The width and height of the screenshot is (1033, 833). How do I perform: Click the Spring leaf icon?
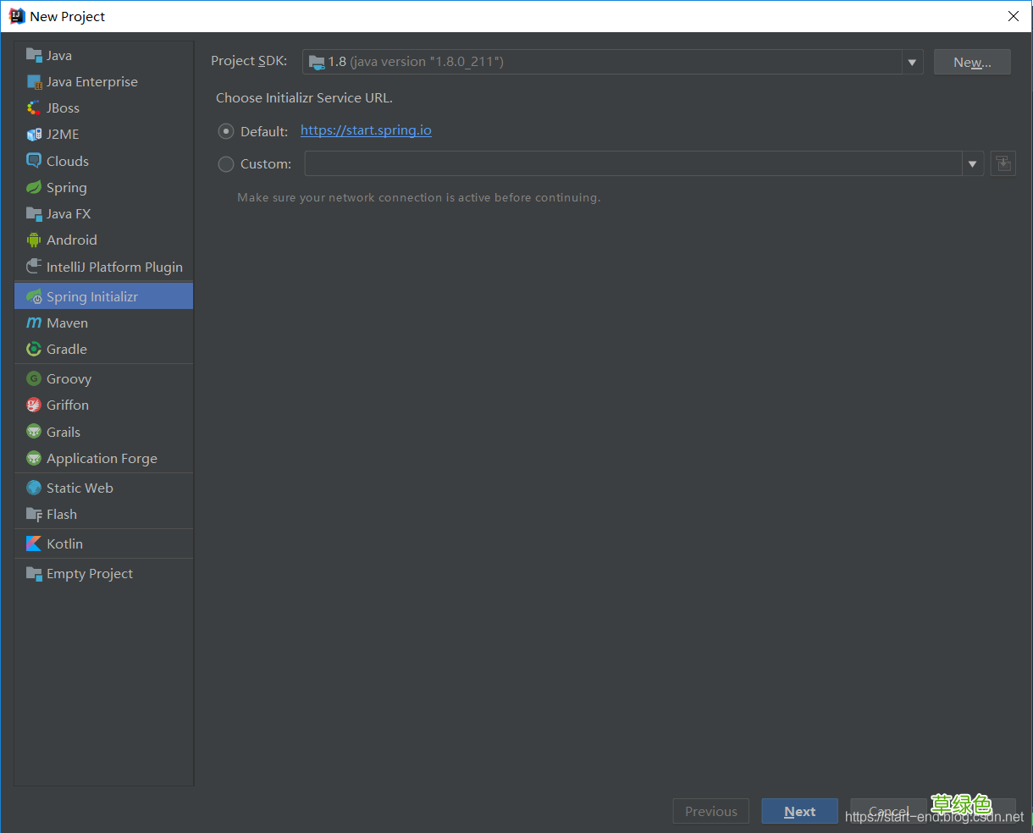coord(34,187)
